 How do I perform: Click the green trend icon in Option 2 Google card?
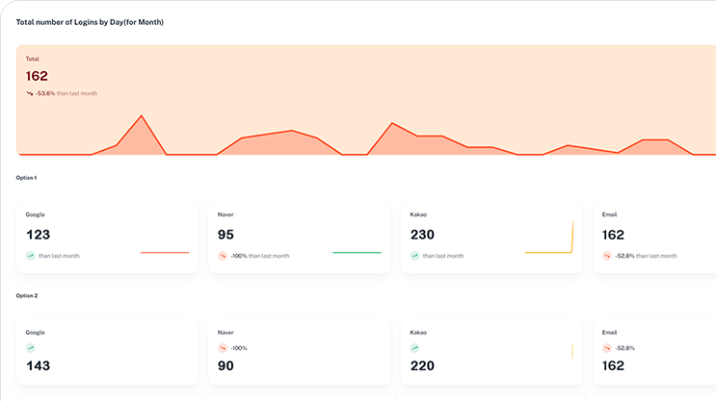(30, 348)
